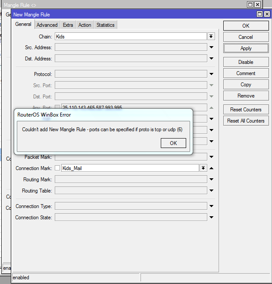
Task: Remove the mangle rule
Action: (x=246, y=96)
